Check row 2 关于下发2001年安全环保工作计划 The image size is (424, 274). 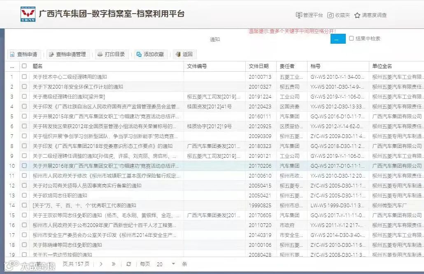[24, 87]
